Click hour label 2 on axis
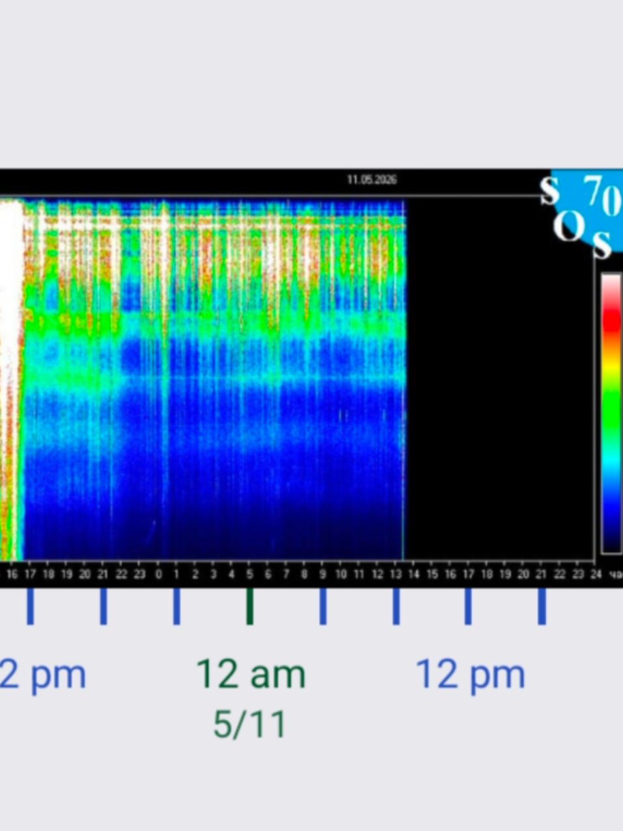The height and width of the screenshot is (831, 623). click(195, 575)
